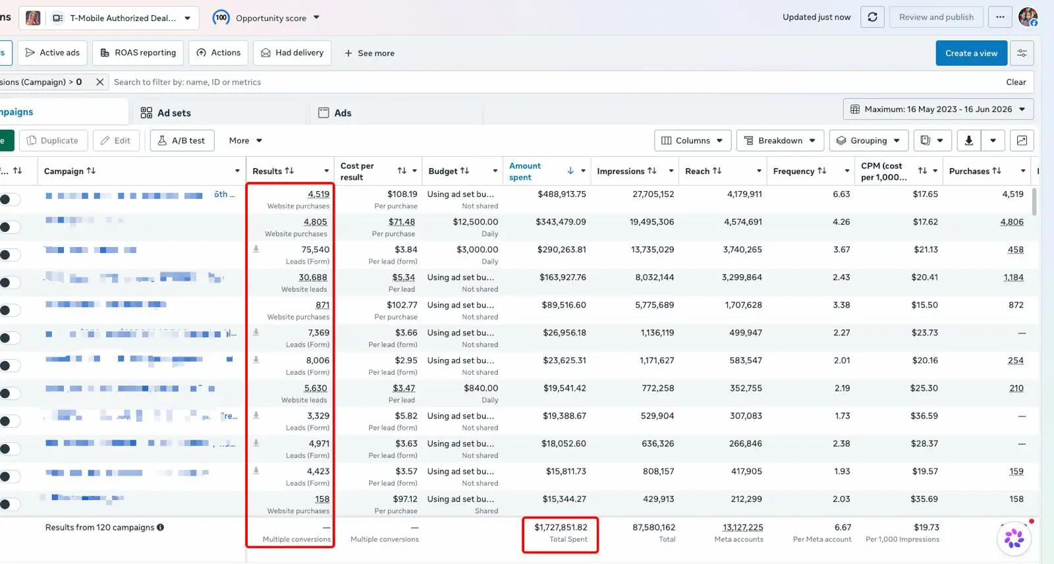Open the reports copy icon dropdown
1054x564 pixels.
pos(932,140)
